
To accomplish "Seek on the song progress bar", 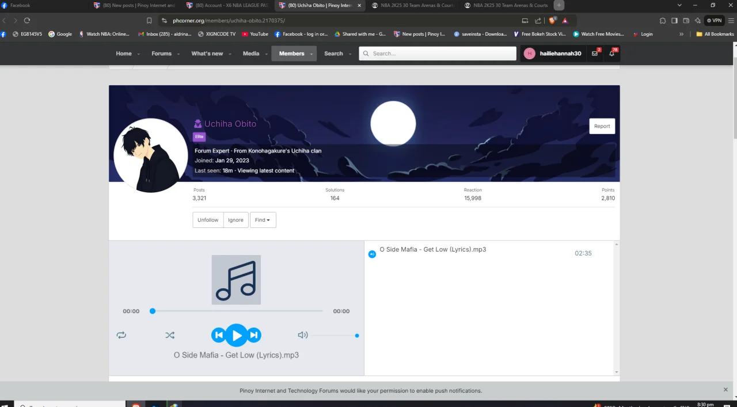I will (237, 311).
